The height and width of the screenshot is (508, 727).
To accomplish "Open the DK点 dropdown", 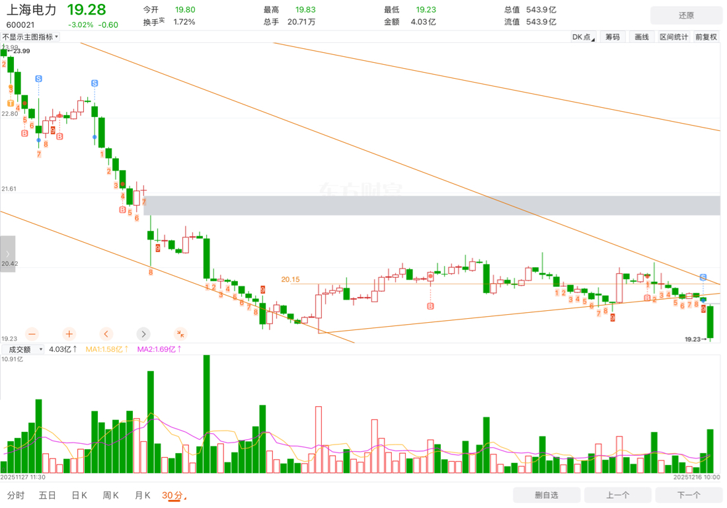I will pyautogui.click(x=584, y=37).
